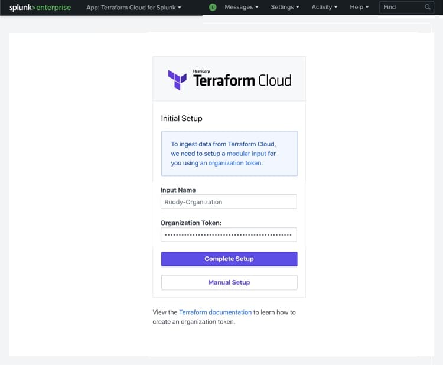Focus the Find search box

tap(406, 7)
